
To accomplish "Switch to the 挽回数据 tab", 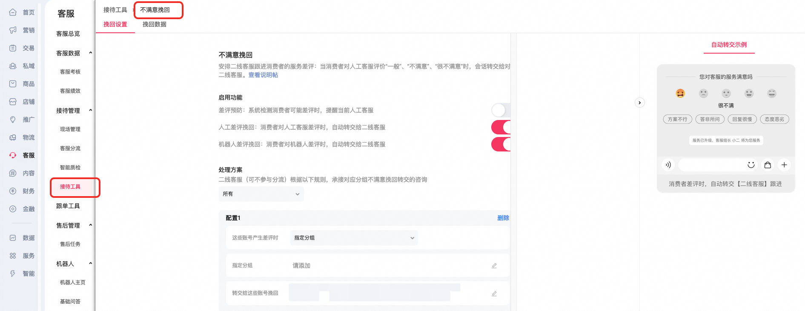I will pos(155,24).
